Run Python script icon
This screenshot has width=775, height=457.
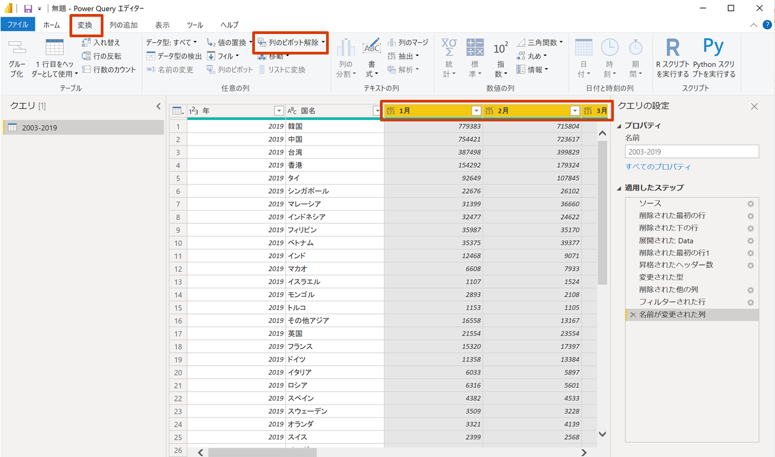pos(714,46)
